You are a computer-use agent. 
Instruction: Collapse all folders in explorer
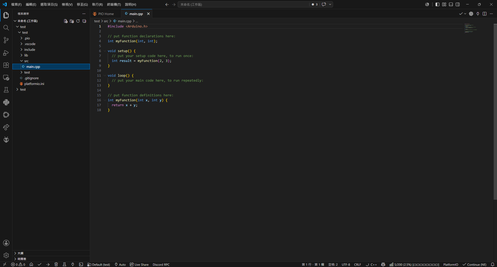(84, 21)
